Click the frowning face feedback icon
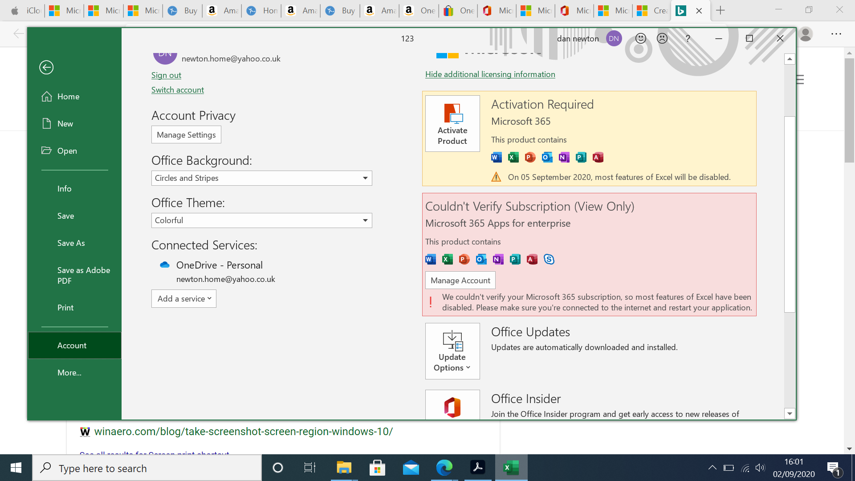The height and width of the screenshot is (481, 855). (662, 39)
